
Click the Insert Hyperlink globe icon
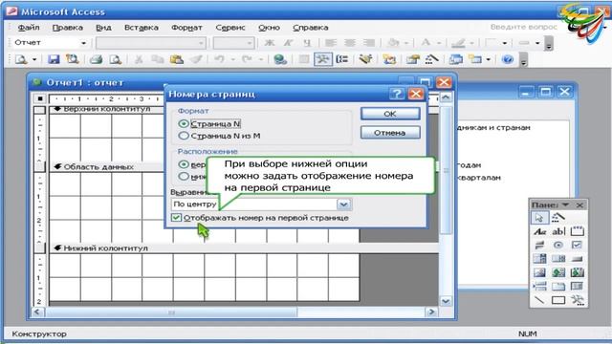click(280, 59)
